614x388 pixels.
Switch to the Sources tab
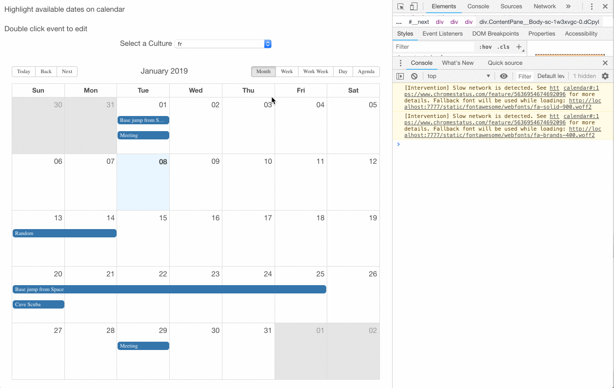[511, 6]
